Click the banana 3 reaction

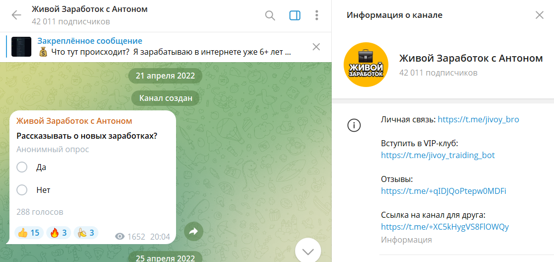tap(86, 233)
